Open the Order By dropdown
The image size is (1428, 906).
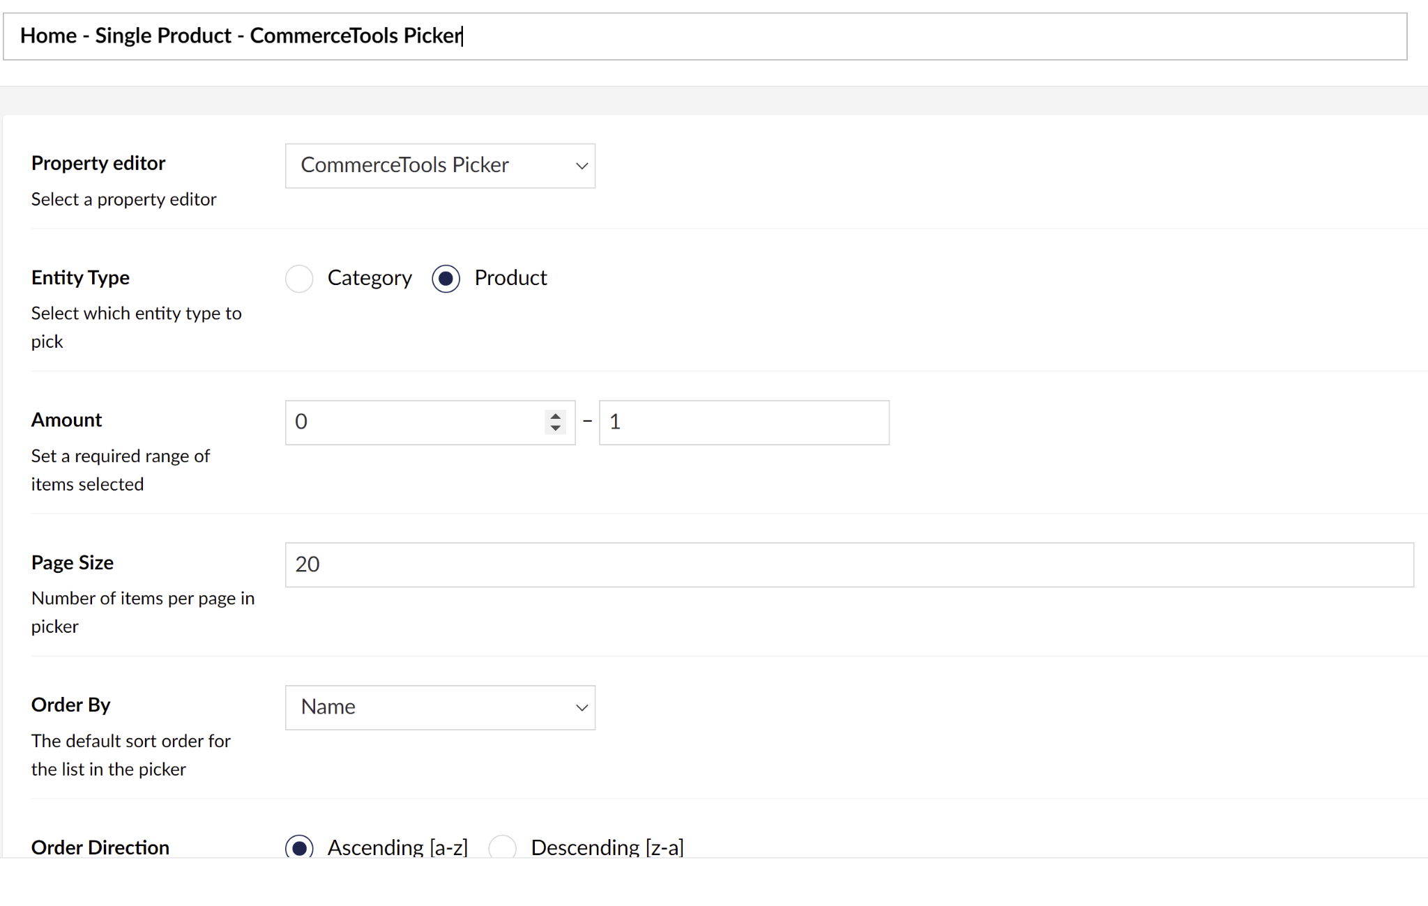click(x=440, y=707)
